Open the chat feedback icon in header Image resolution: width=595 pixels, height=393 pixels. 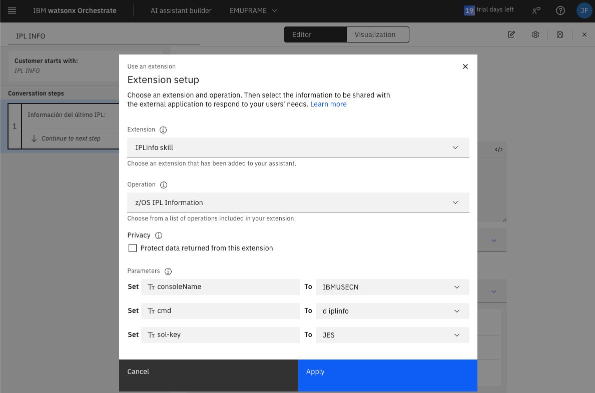[x=536, y=10]
